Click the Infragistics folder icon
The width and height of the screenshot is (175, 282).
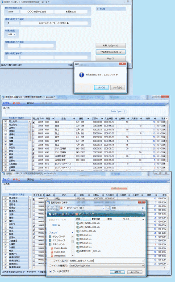pyautogui.click(x=52, y=256)
